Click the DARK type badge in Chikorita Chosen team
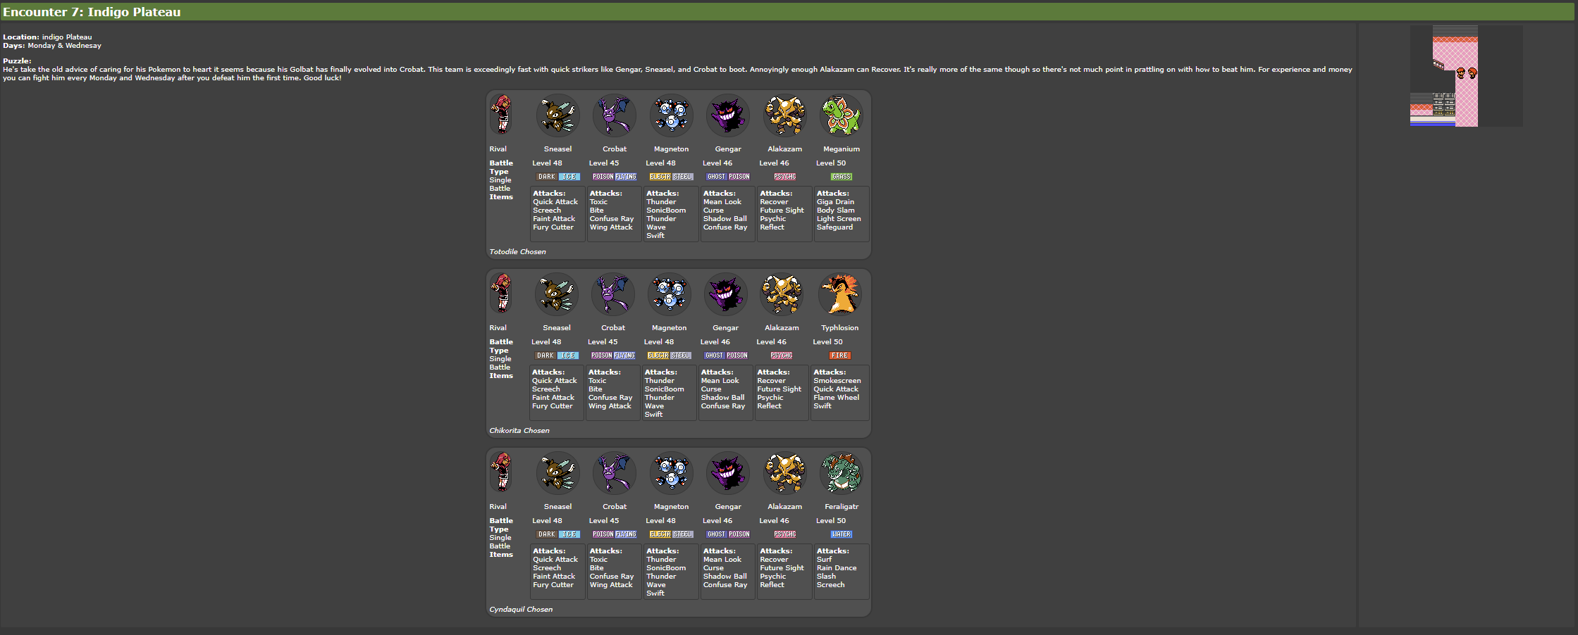The height and width of the screenshot is (635, 1578). click(x=545, y=356)
